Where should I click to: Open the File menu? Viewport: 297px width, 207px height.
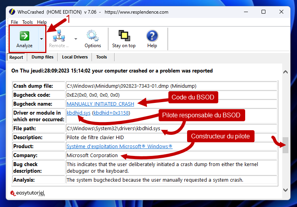tap(14, 22)
